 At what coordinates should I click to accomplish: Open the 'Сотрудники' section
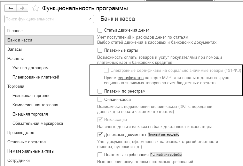(x=49, y=161)
